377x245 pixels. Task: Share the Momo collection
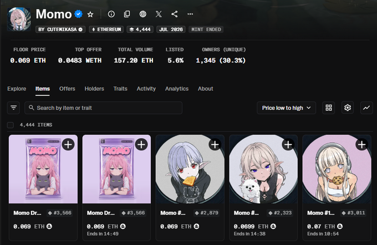[175, 14]
